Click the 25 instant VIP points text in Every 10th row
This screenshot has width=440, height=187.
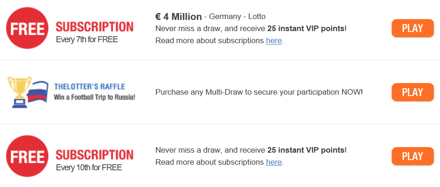(306, 150)
